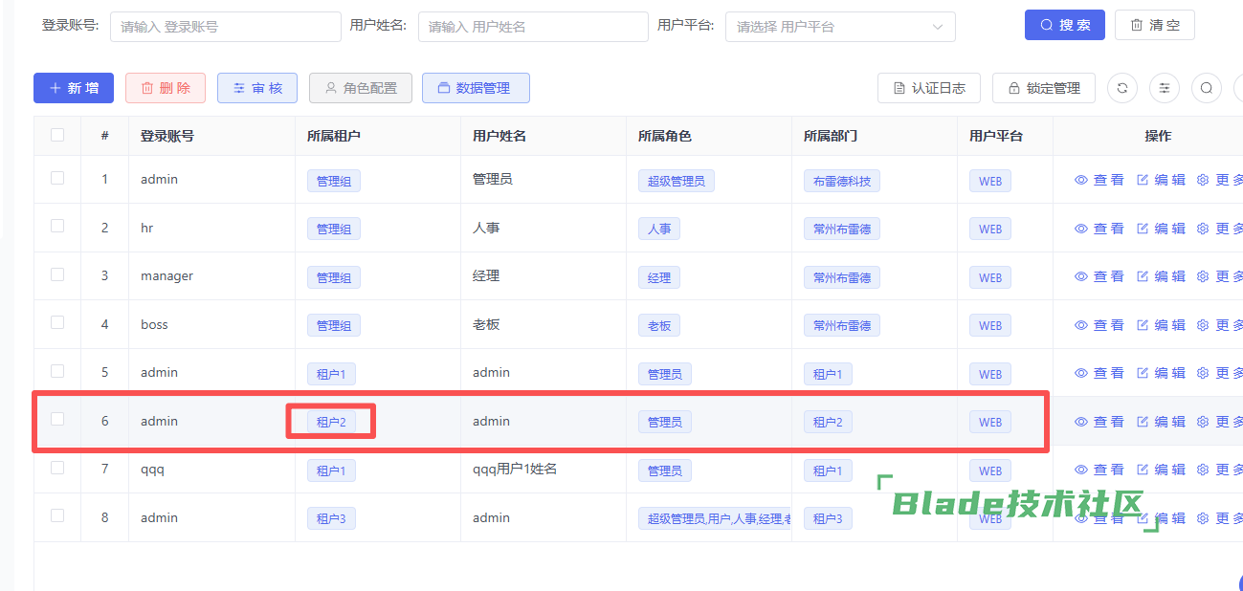This screenshot has width=1243, height=591.
Task: Check the row 5 admin checkbox
Action: click(57, 371)
